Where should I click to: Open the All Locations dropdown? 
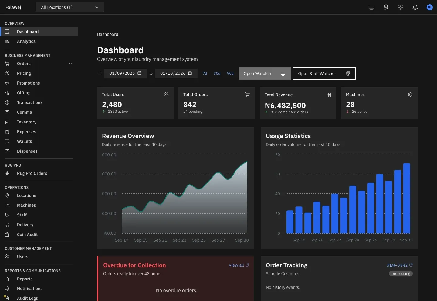(70, 7)
